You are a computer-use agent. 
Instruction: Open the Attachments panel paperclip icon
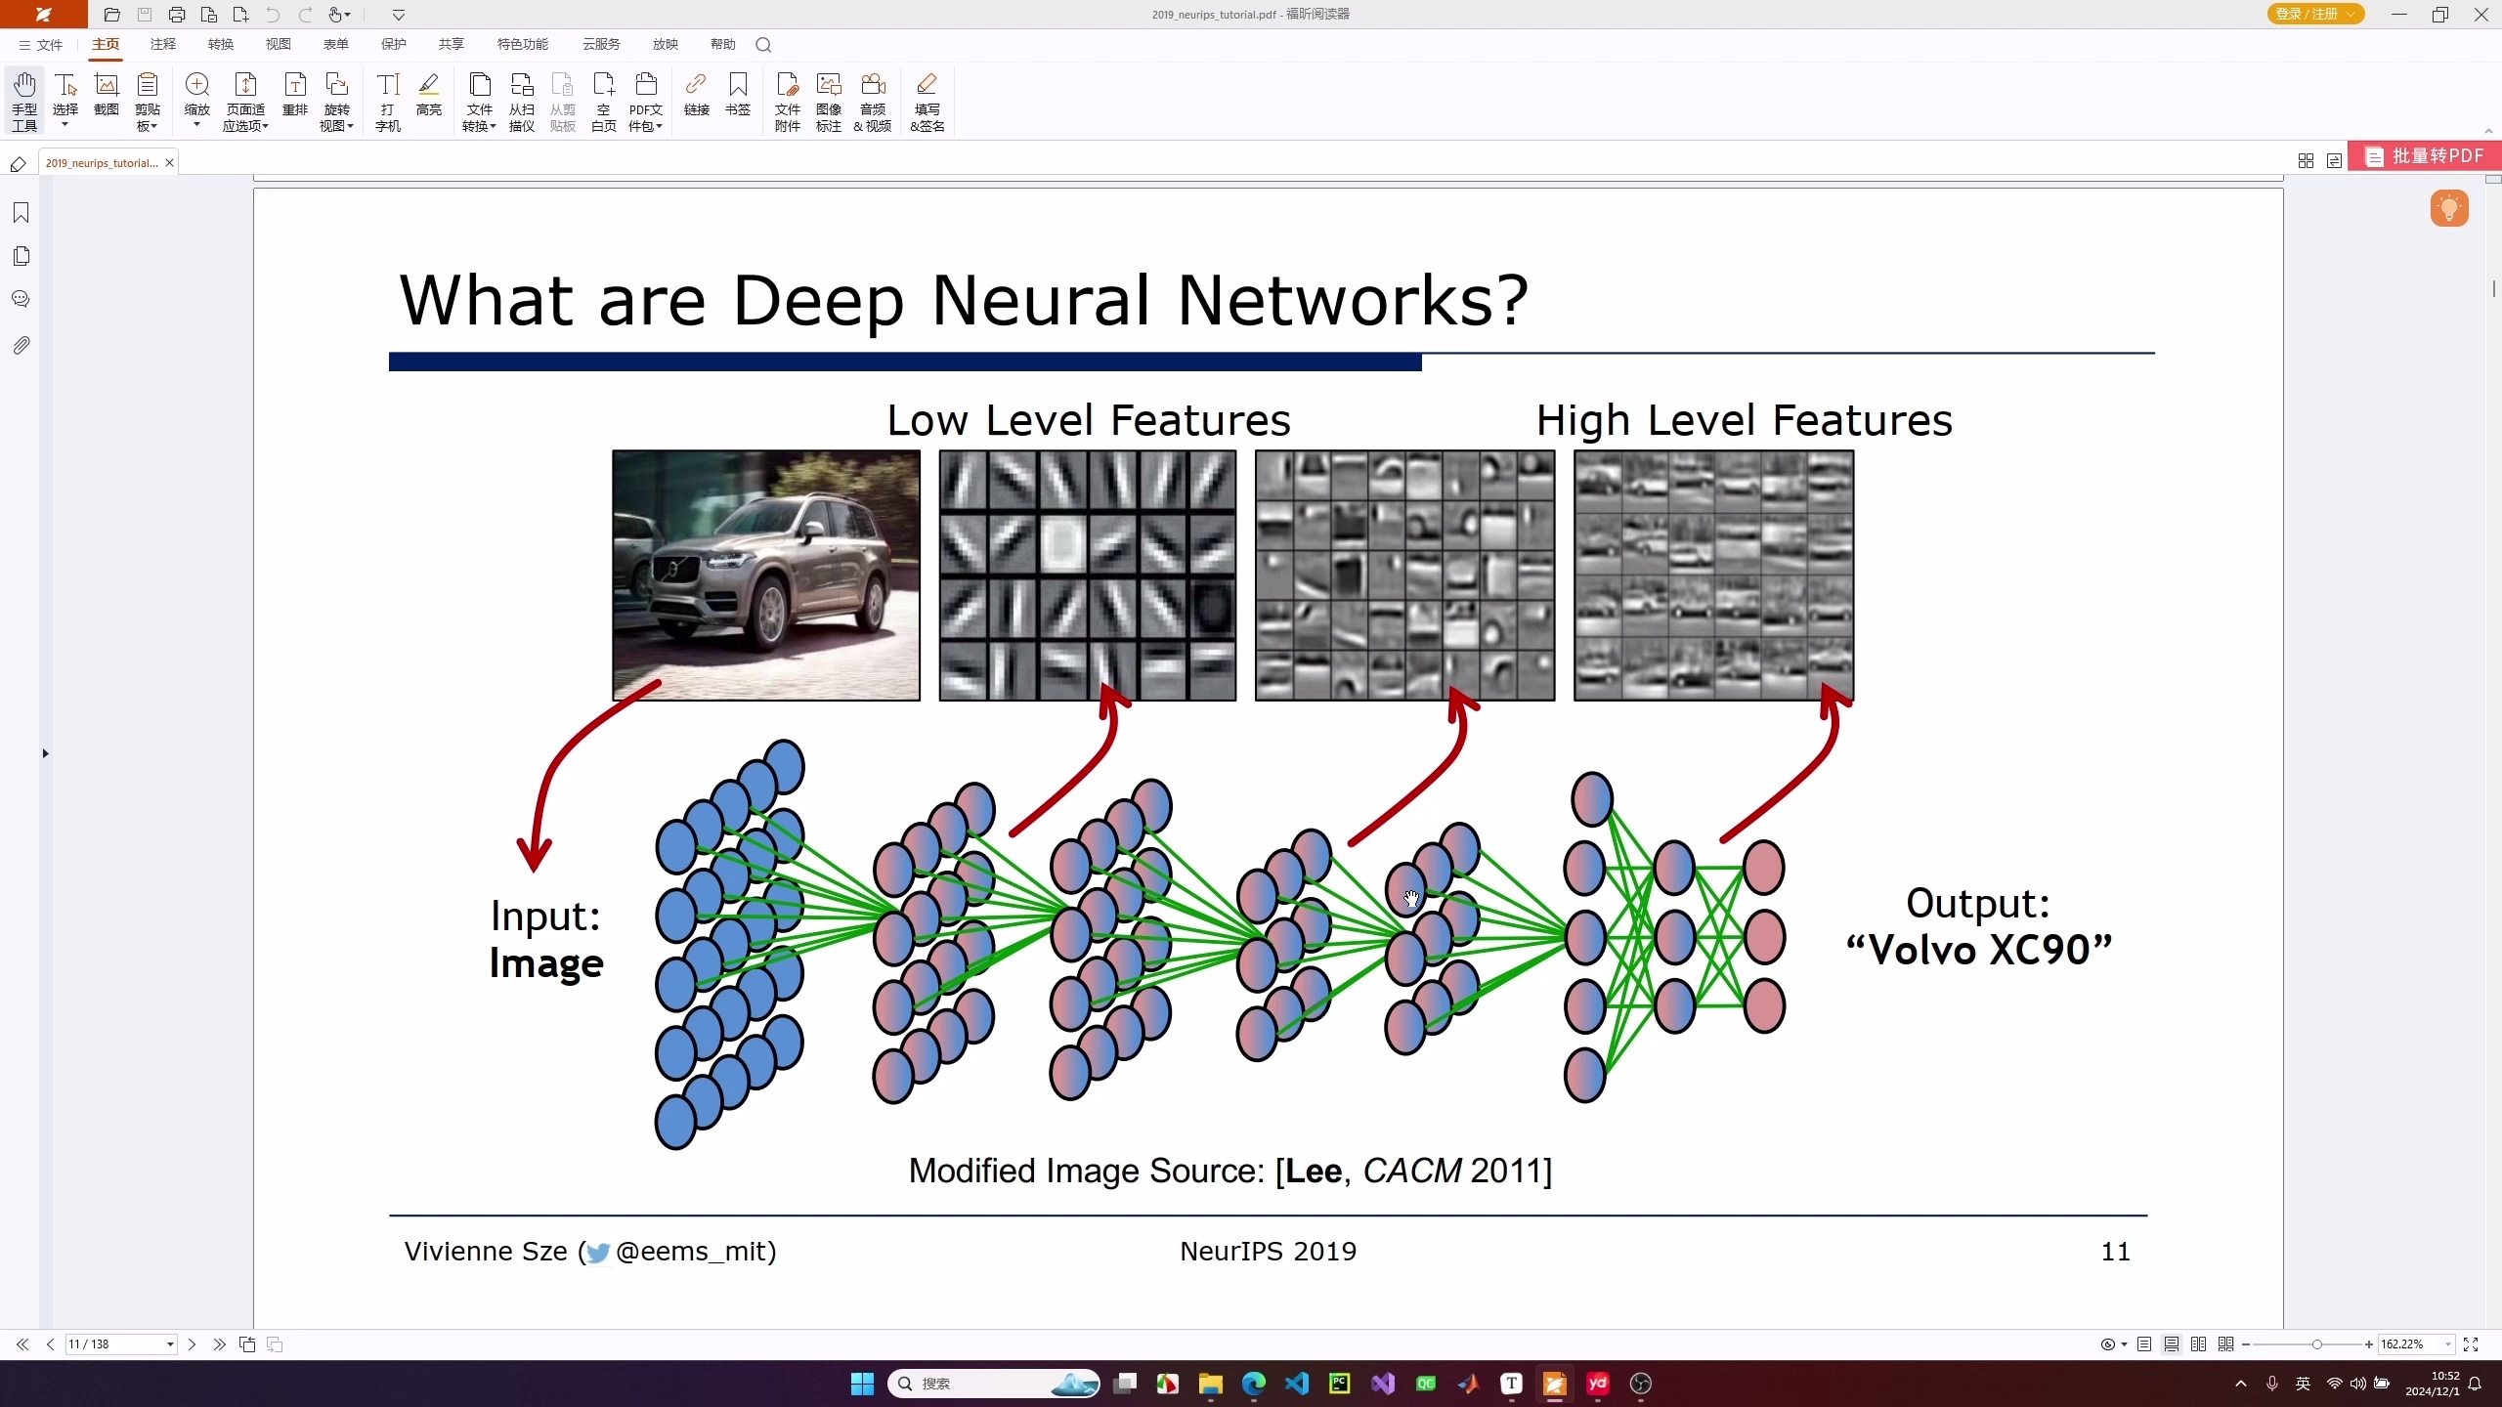click(21, 345)
